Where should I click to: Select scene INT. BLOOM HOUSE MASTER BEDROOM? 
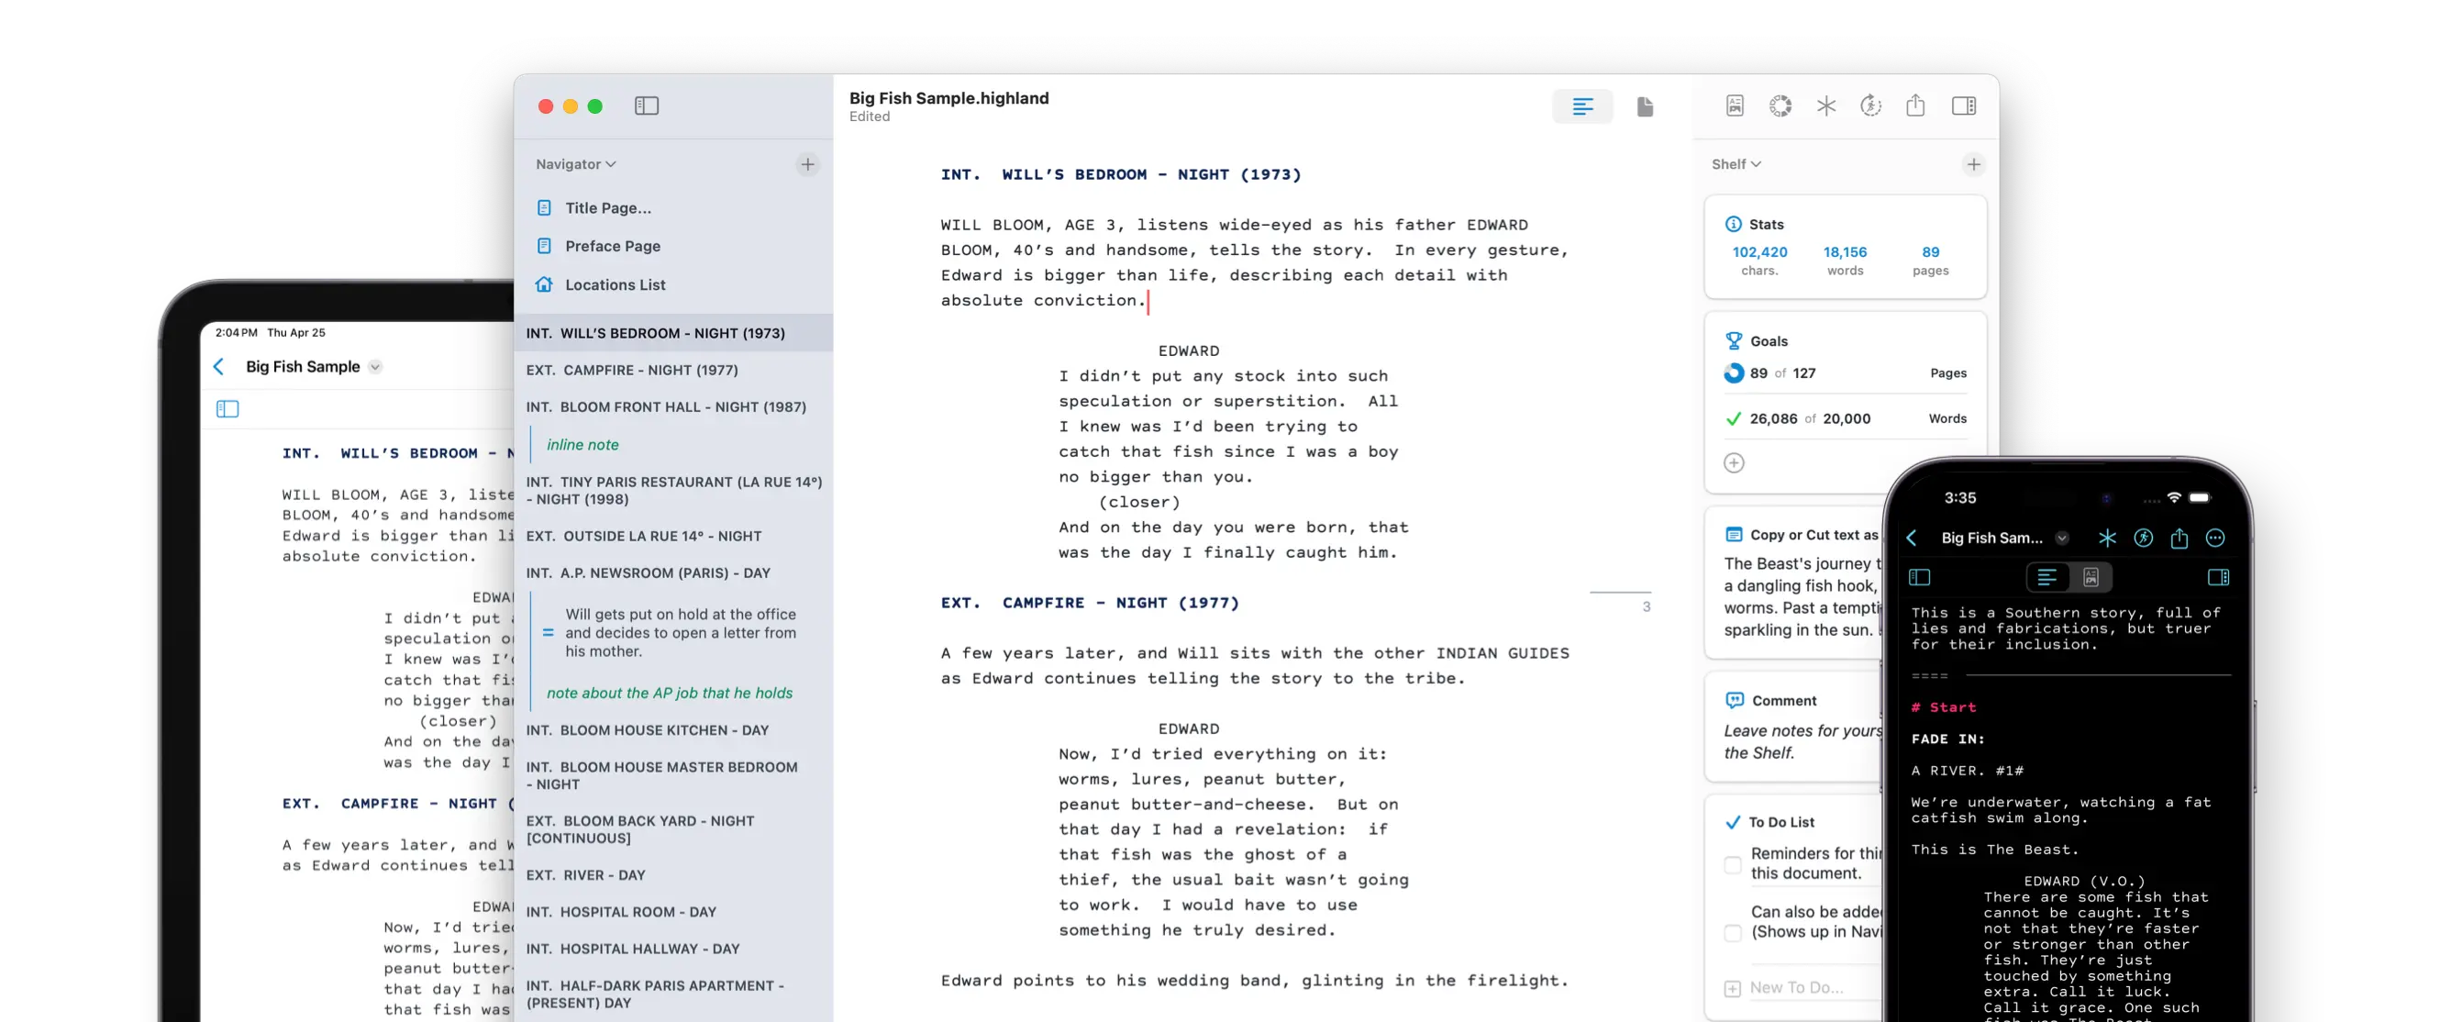(673, 776)
